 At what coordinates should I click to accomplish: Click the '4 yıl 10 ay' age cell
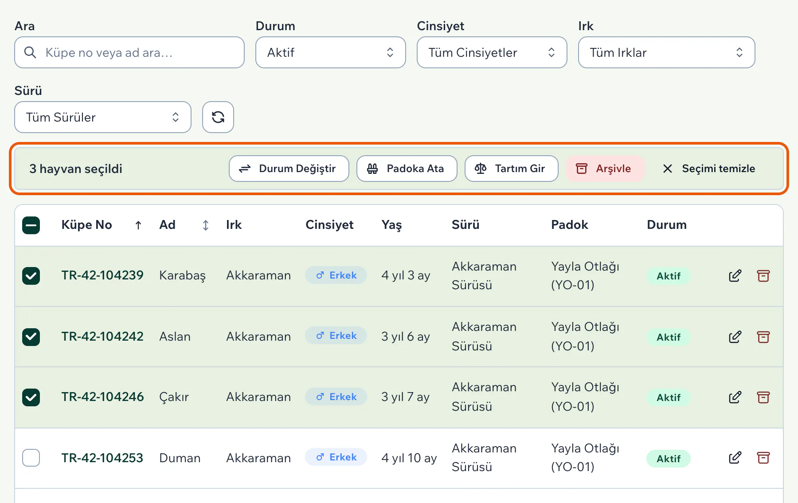click(409, 458)
